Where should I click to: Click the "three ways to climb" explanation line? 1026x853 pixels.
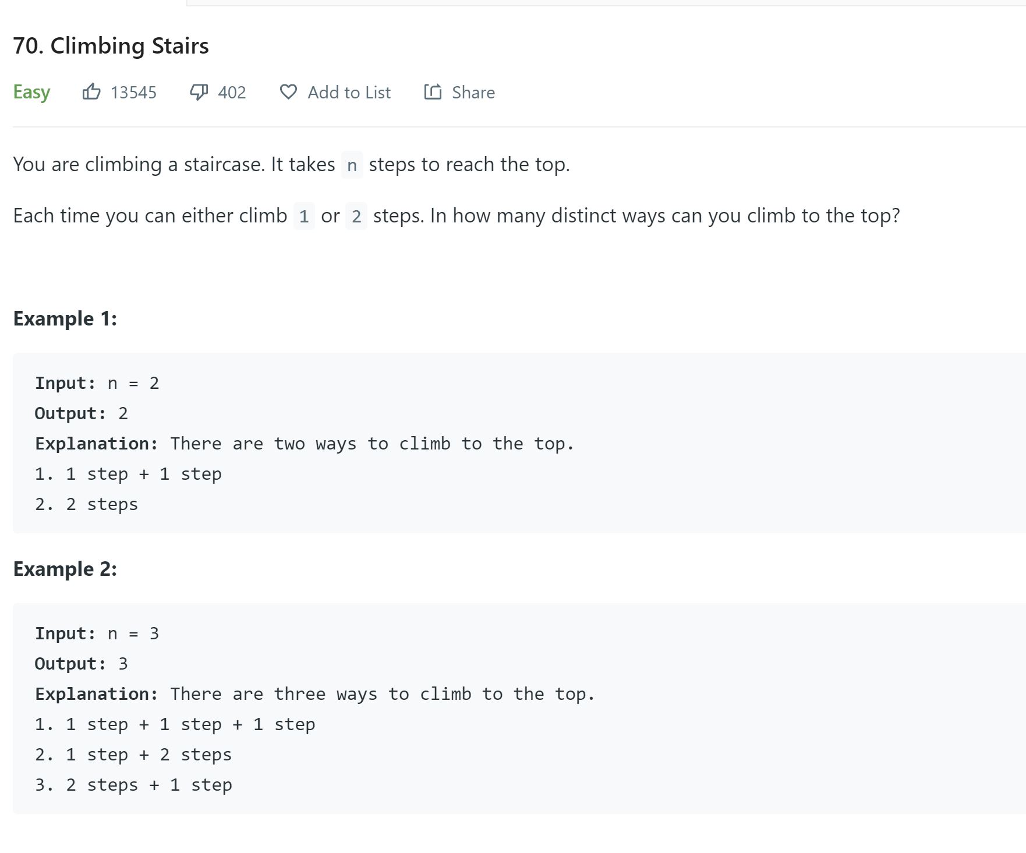[x=314, y=694]
